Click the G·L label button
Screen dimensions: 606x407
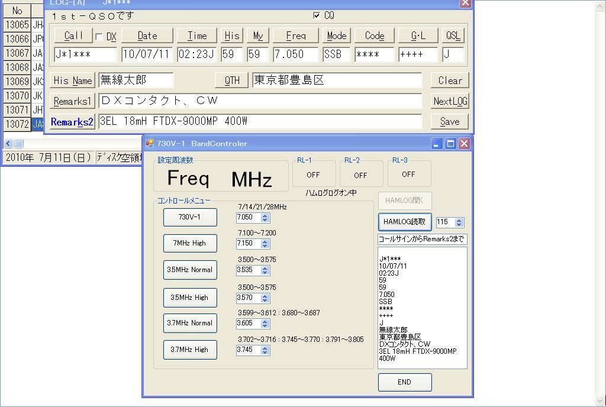coord(418,35)
